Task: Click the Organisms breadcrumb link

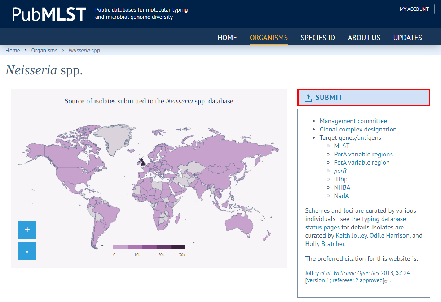Action: click(x=44, y=51)
